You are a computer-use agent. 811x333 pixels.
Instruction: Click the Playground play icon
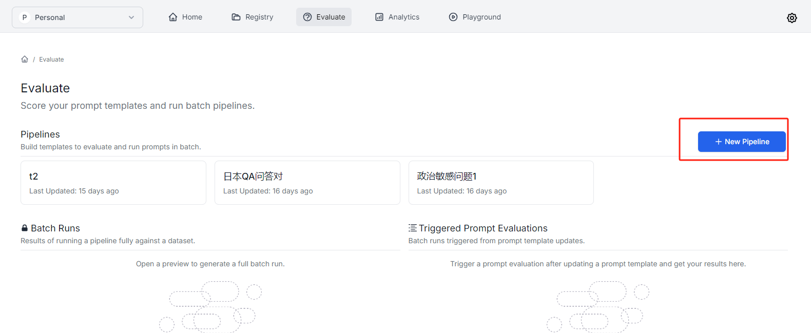453,17
